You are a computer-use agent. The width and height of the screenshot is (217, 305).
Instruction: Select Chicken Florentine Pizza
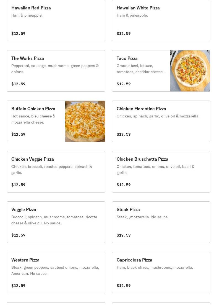pyautogui.click(x=161, y=121)
